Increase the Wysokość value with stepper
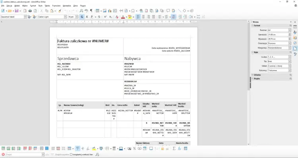 290,38
